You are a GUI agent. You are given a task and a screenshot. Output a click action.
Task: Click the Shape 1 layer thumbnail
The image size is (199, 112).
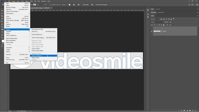click(158, 31)
